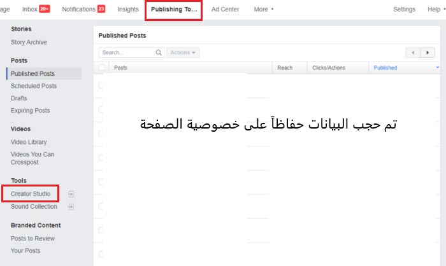Open Creator Studio external link icon

tap(71, 194)
